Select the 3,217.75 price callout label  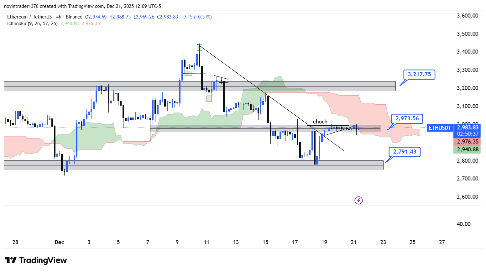coord(419,75)
